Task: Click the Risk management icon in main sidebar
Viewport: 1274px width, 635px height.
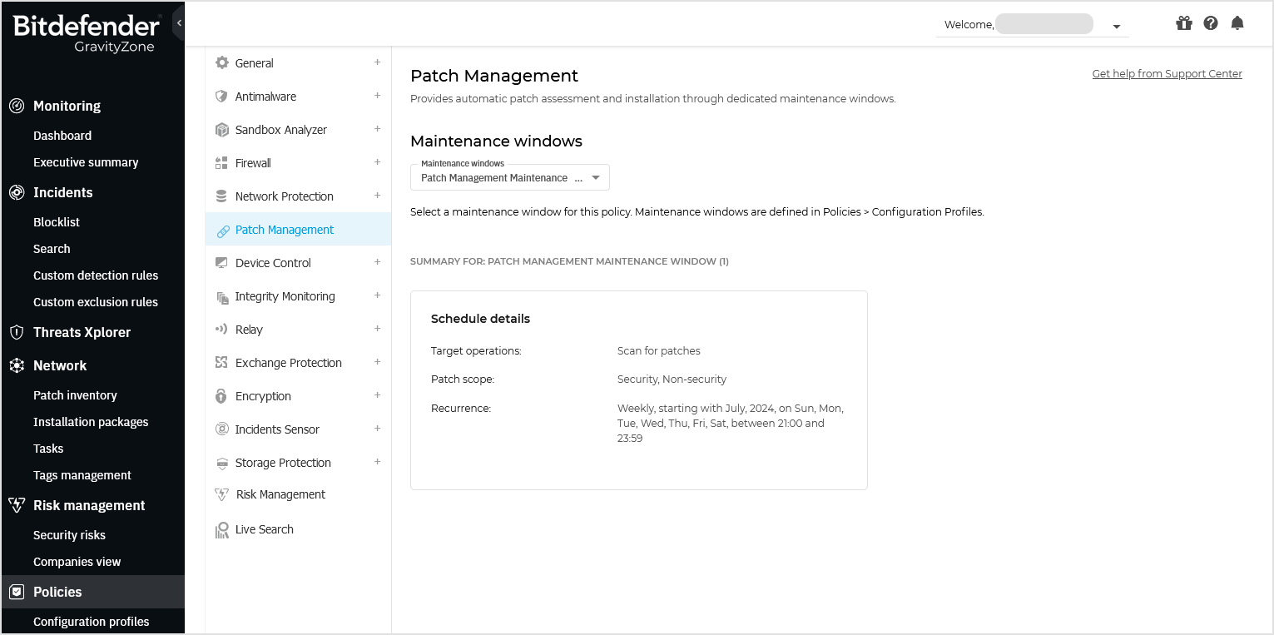Action: (16, 505)
